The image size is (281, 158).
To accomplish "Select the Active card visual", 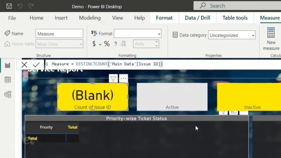I will tap(172, 97).
